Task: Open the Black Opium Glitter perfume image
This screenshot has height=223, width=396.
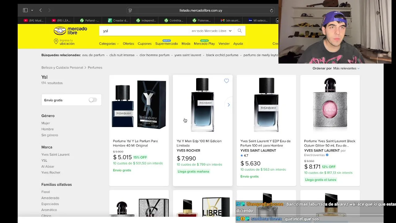Action: [x=330, y=105]
